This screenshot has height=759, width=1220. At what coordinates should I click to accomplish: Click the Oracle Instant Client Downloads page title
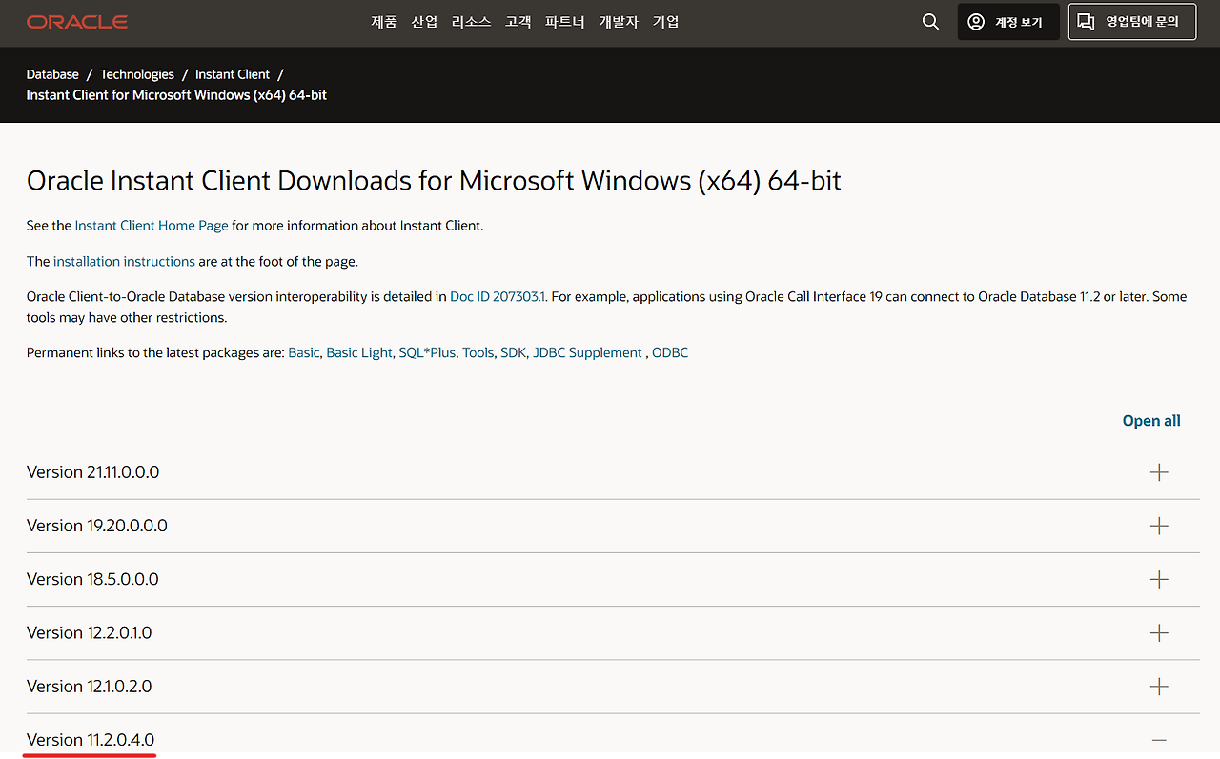(434, 181)
